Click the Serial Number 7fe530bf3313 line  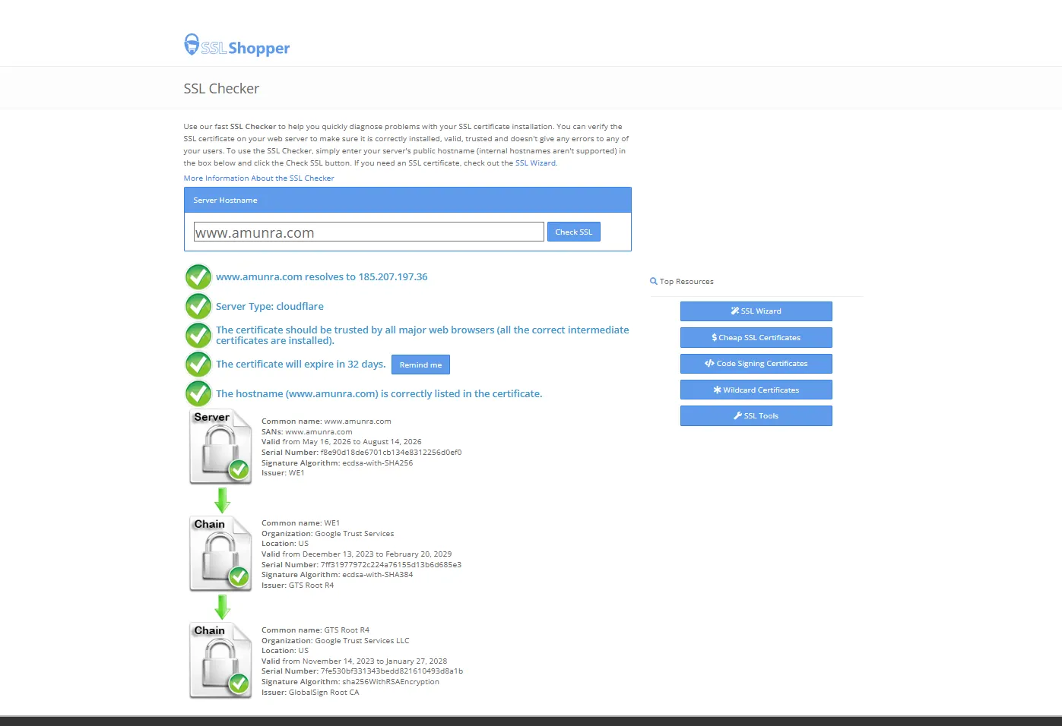[x=362, y=671]
